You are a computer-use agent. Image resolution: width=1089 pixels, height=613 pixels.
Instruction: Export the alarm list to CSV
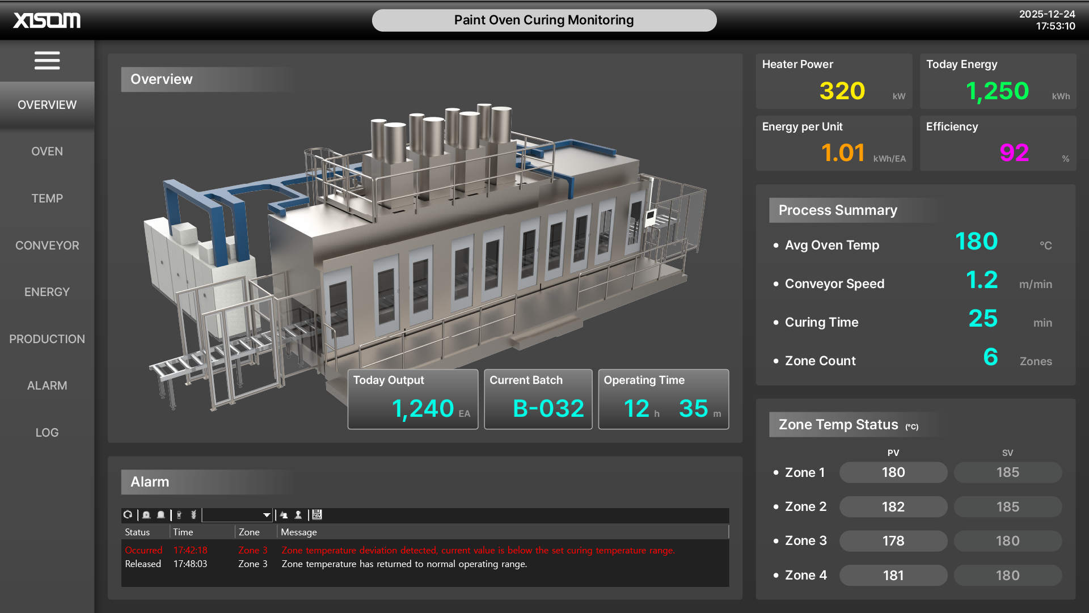pos(317,515)
